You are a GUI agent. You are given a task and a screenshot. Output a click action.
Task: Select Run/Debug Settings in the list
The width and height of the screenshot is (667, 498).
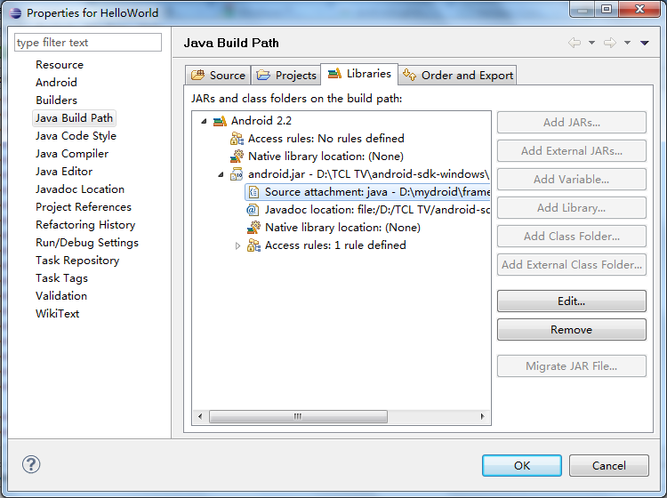click(87, 243)
